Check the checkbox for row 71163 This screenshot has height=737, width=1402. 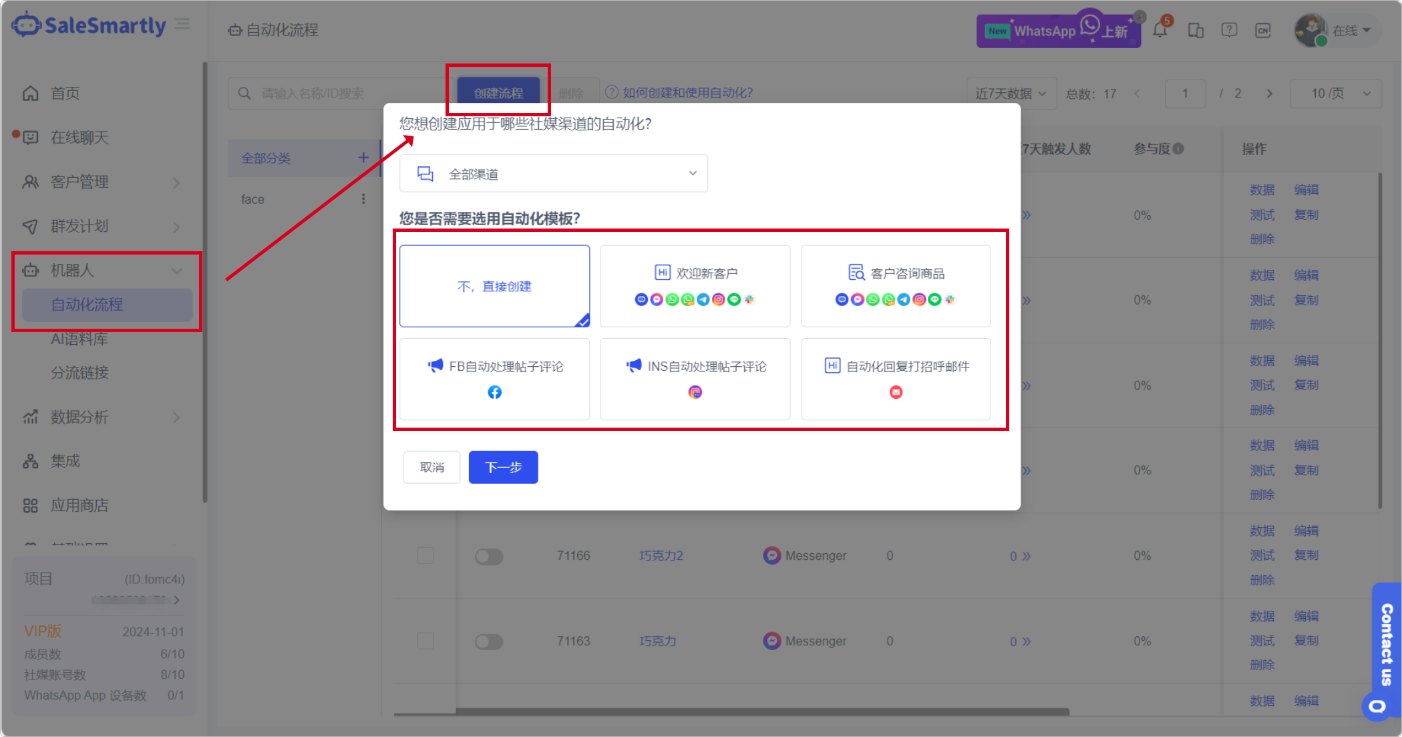click(425, 641)
